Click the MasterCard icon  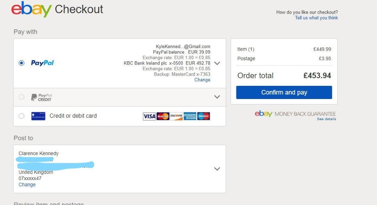(163, 116)
